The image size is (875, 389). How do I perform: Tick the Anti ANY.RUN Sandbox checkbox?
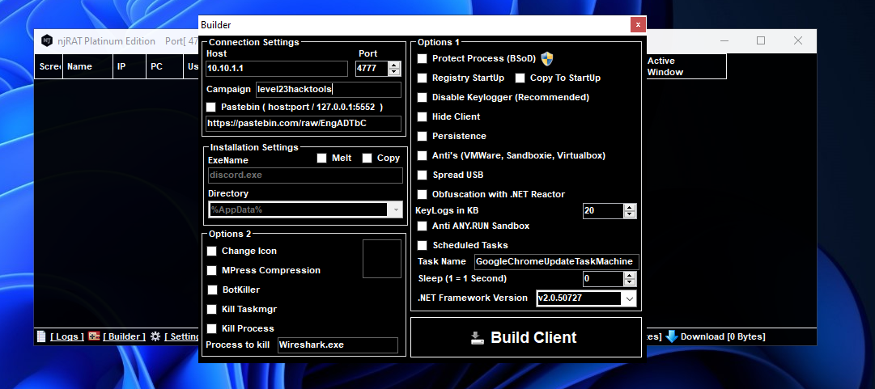click(x=423, y=226)
